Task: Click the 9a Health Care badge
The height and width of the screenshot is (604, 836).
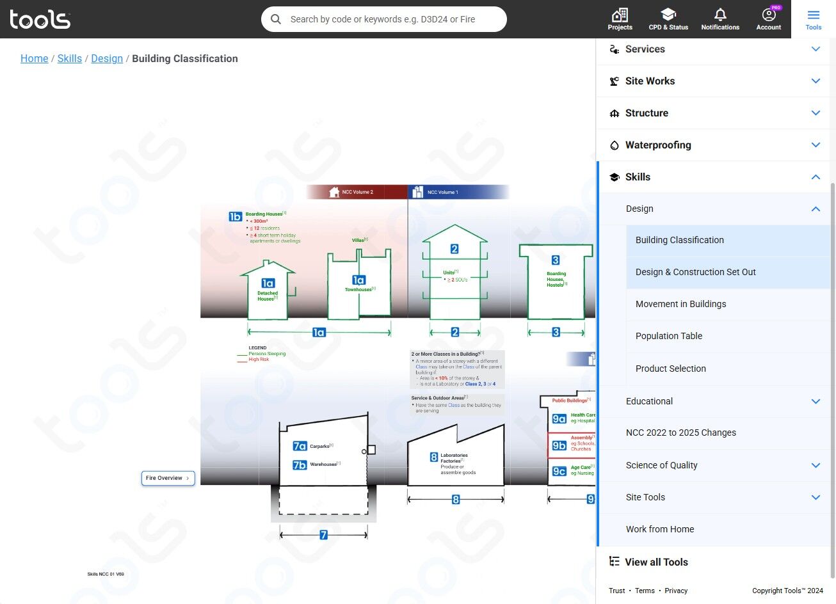Action: [x=559, y=418]
